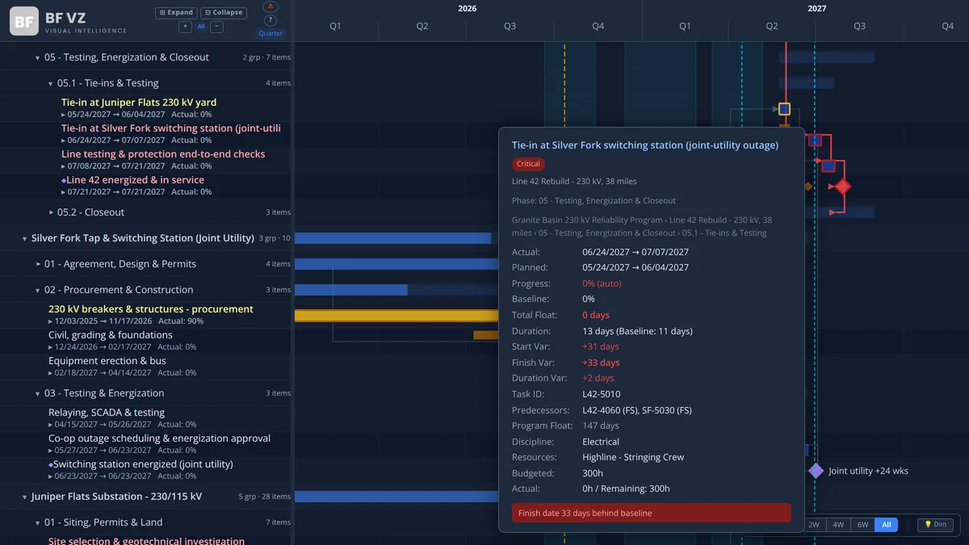Select the Line testing & protection end-to-end checks task
969x545 pixels.
point(163,154)
